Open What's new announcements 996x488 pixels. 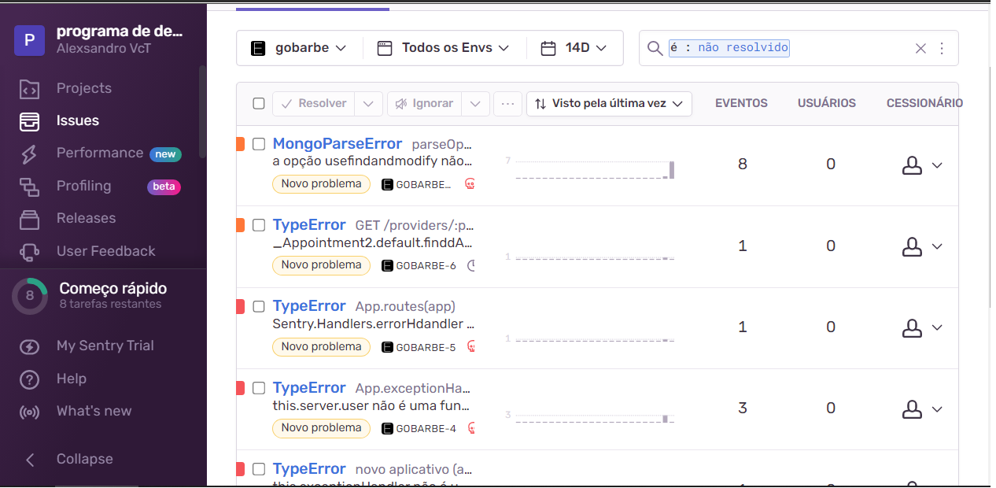pos(93,410)
